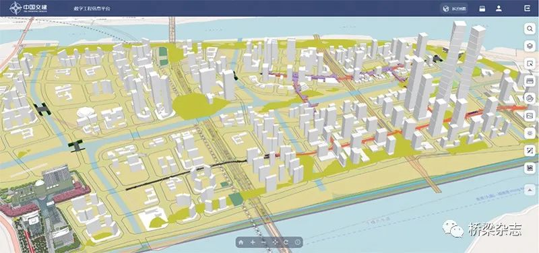Screen dimensions: 539x253
Task: Open the user account profile icon
Action: click(499, 9)
